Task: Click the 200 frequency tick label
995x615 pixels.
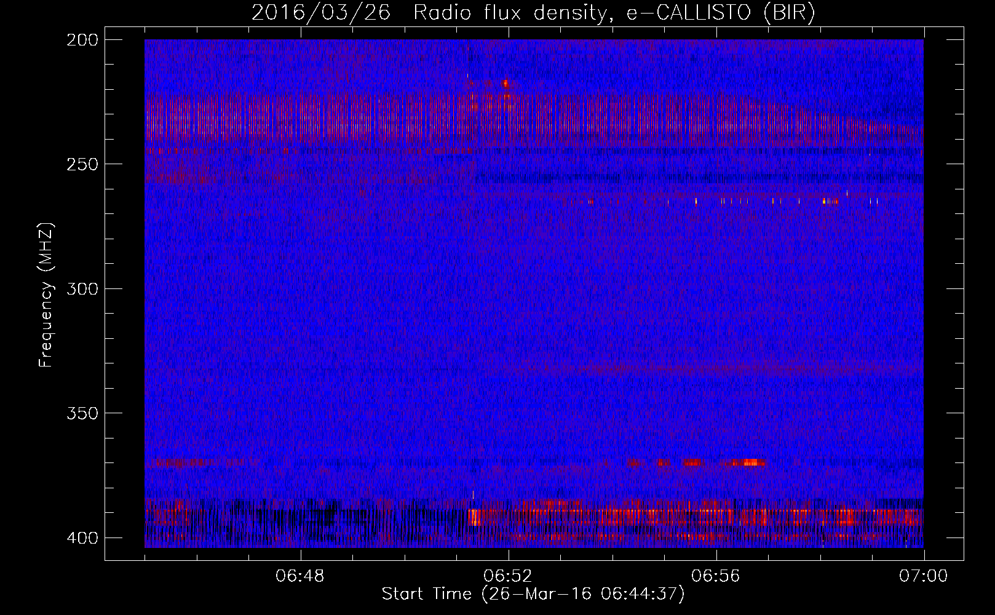Action: 82,40
